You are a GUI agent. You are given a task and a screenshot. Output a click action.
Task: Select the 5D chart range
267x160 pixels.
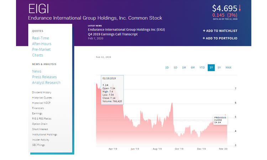point(176,68)
